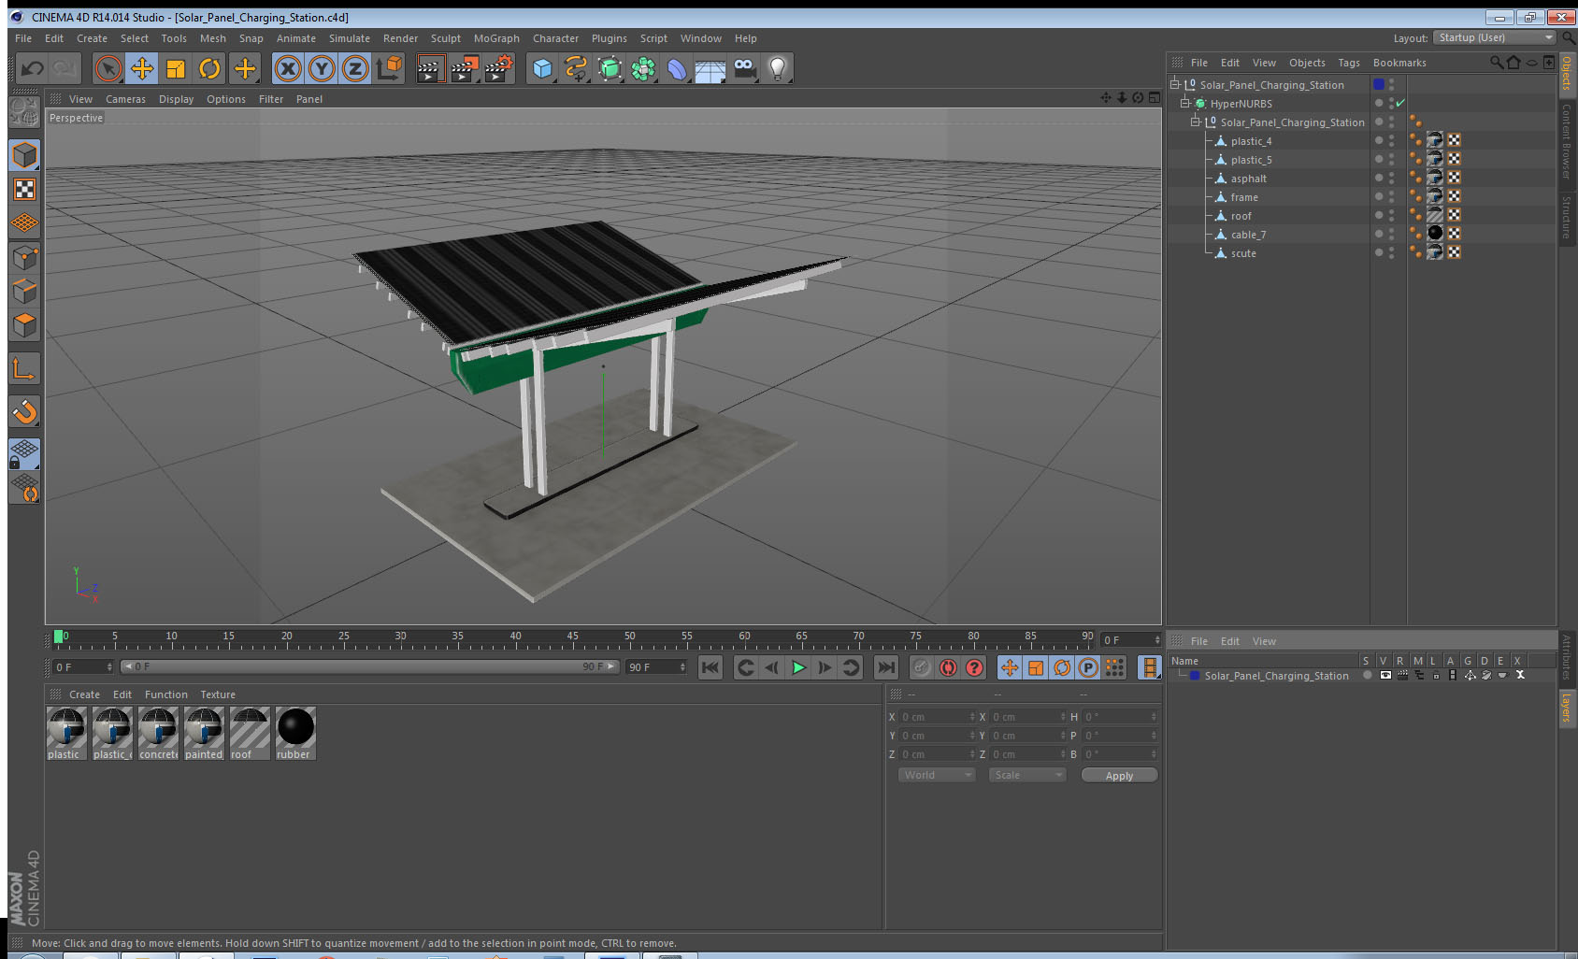Image resolution: width=1578 pixels, height=959 pixels.
Task: Switch to Texture mode
Action: pos(24,190)
